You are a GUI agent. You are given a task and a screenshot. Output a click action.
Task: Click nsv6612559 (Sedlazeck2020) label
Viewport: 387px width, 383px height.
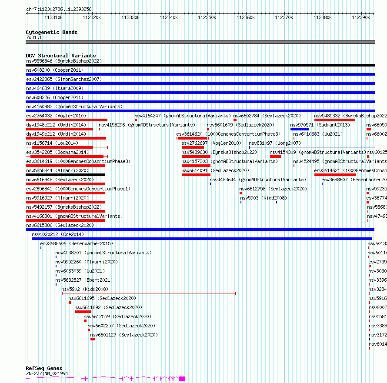tap(117, 316)
